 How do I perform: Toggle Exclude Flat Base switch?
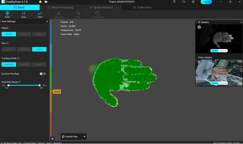pyautogui.click(x=43, y=74)
